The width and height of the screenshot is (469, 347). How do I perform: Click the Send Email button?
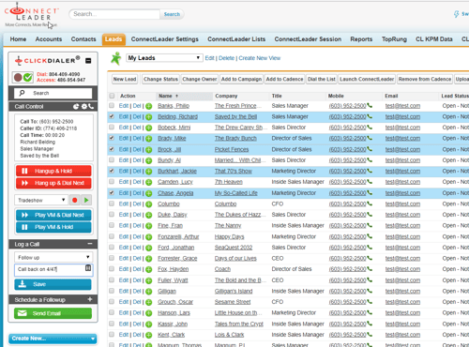(53, 313)
